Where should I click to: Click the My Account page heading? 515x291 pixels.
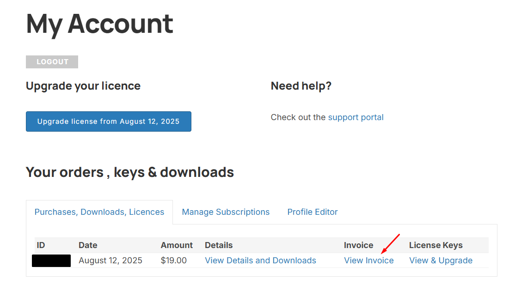(x=99, y=23)
